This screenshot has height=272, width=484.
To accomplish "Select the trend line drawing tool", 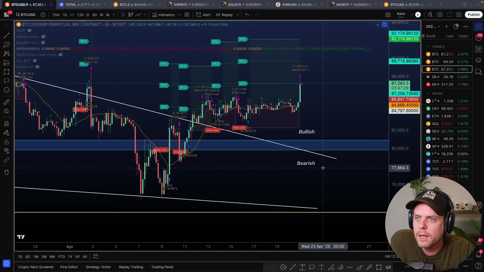I will (6, 36).
